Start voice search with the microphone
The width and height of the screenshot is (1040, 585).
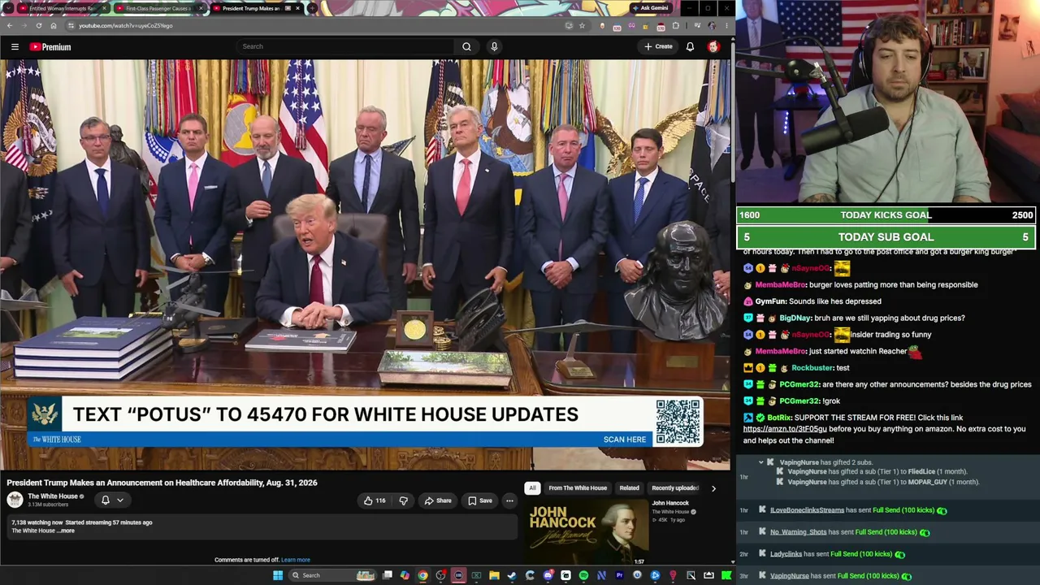coord(494,46)
